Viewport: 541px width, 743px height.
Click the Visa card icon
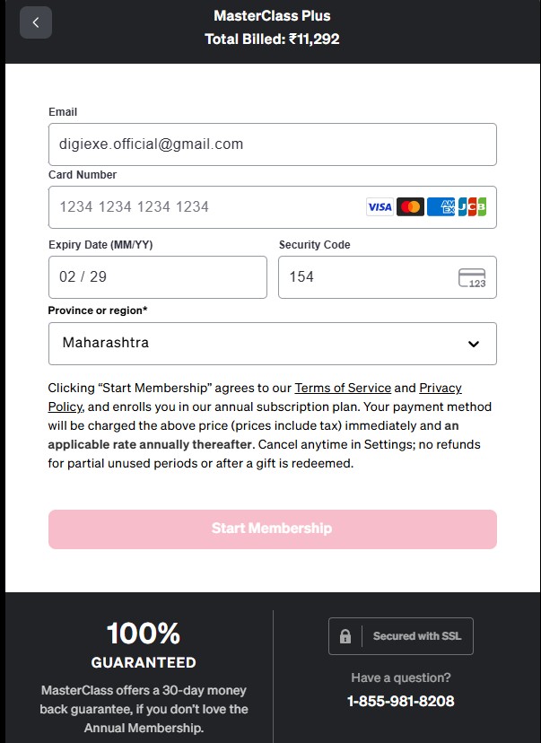point(380,206)
